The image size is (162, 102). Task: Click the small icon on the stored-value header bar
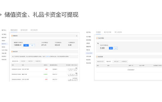[x=77, y=36]
